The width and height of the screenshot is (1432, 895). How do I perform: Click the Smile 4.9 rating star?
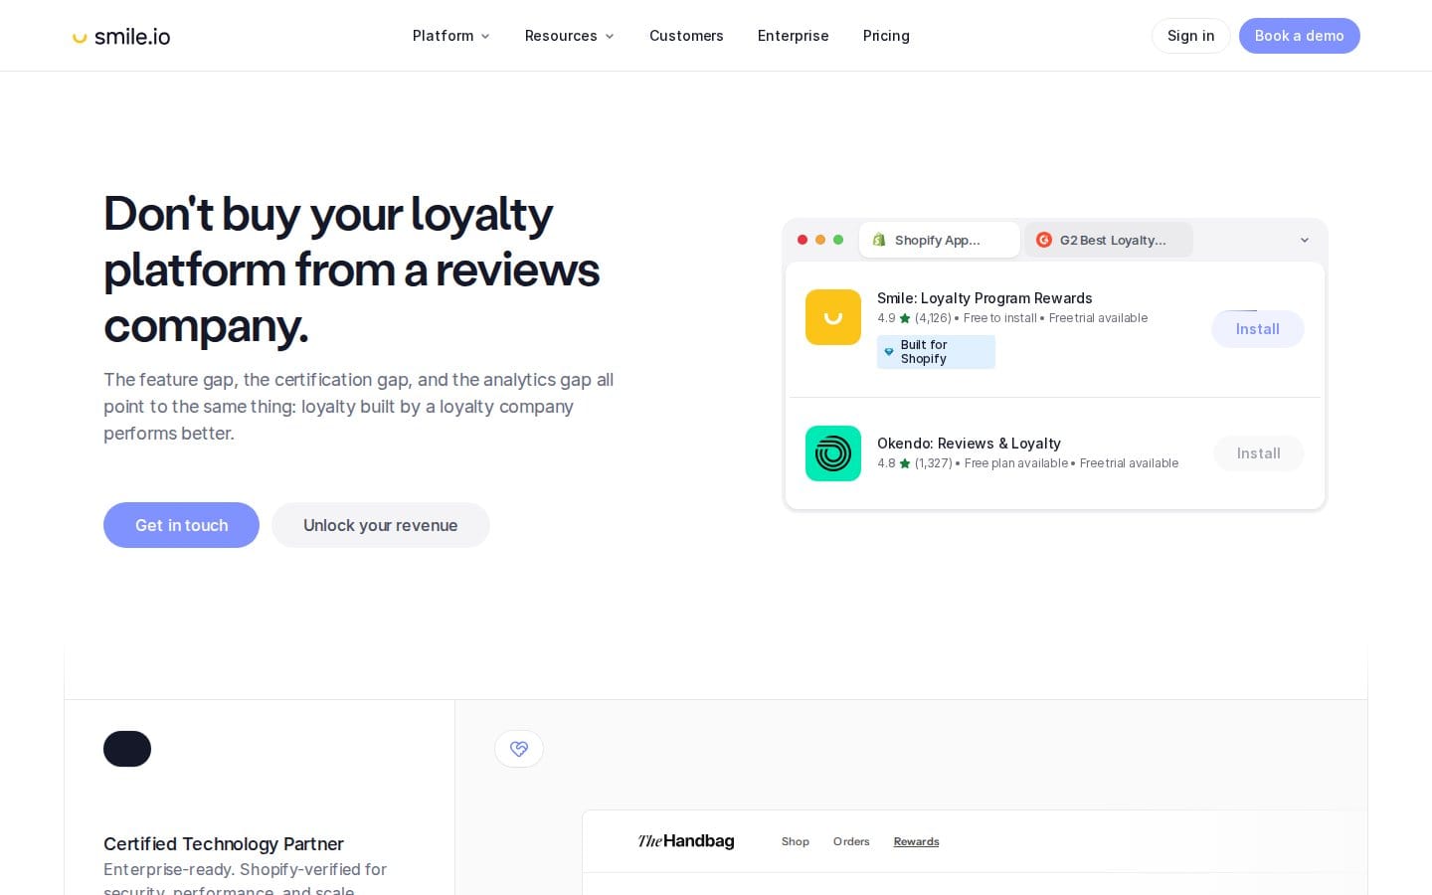coord(905,318)
